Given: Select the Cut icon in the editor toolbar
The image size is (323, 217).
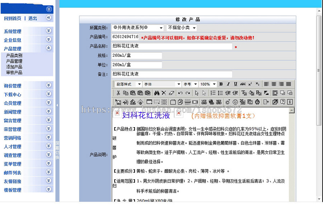Looking at the screenshot, I should 118,92.
